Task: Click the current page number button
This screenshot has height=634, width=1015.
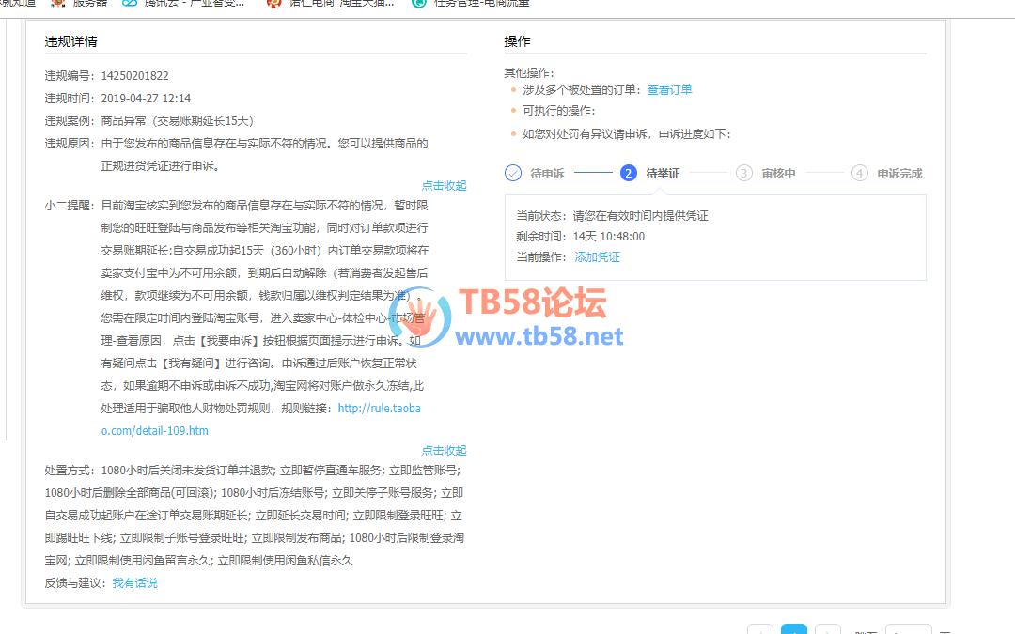Action: 793,629
